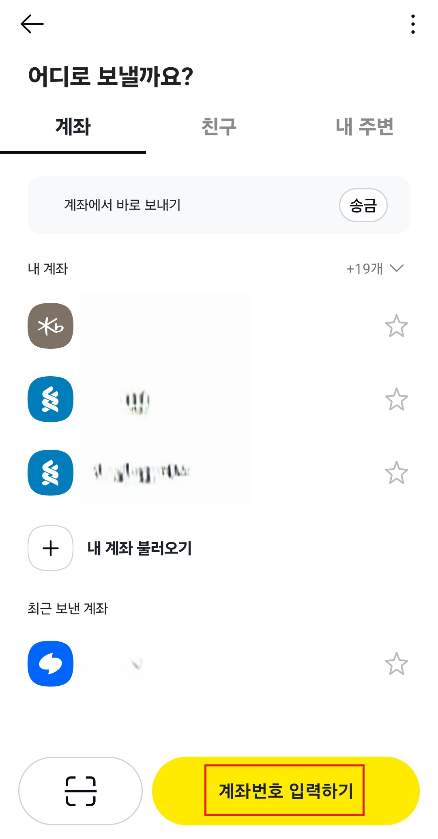The image size is (438, 839).
Task: Star the recently sent Toss account
Action: pos(396,664)
